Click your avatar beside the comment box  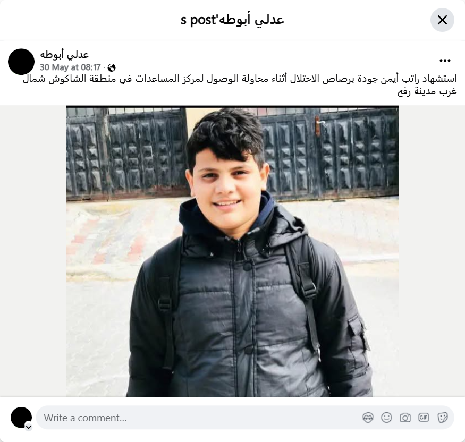coord(21,418)
